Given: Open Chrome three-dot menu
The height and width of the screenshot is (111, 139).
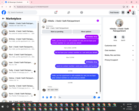Looking at the screenshot, I should pos(136,7).
